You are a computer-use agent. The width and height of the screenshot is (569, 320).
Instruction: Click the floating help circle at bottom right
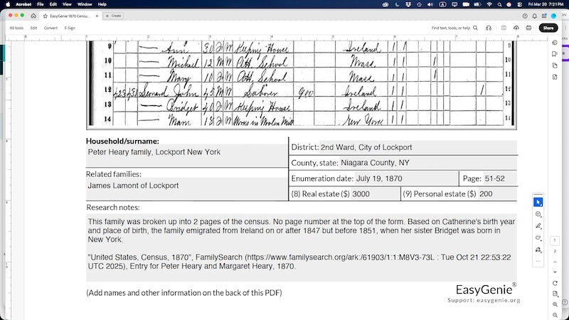pyautogui.click(x=565, y=302)
